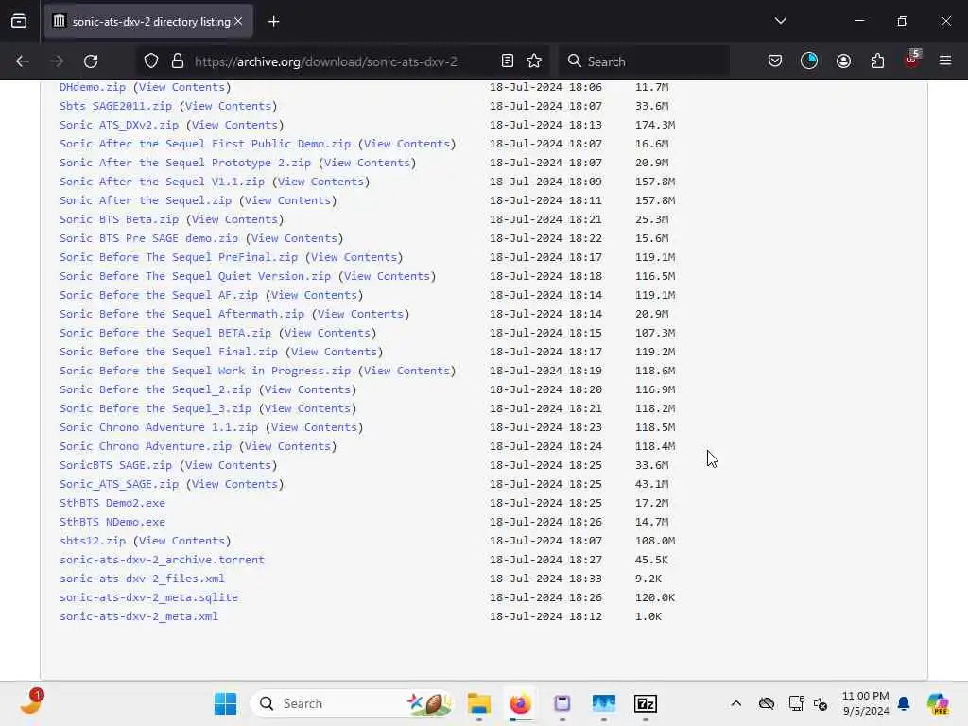This screenshot has width=968, height=726.
Task: Click the site security padlock icon
Action: pos(178,61)
